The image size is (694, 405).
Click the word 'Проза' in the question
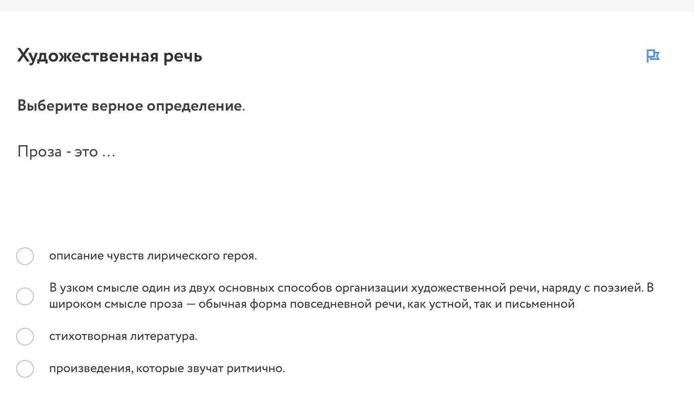[39, 152]
